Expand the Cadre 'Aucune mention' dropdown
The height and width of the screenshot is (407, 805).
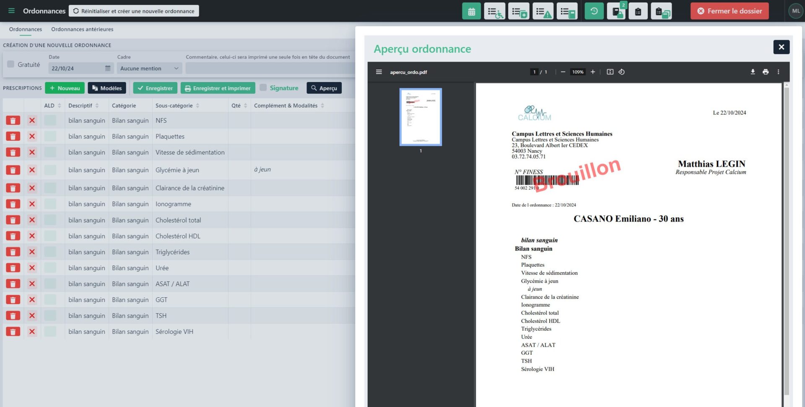tap(149, 68)
